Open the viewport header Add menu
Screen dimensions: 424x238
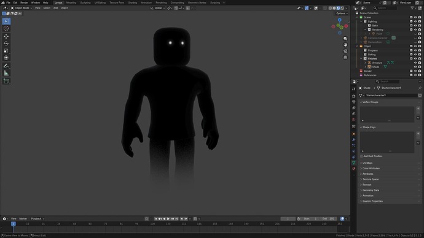55,8
